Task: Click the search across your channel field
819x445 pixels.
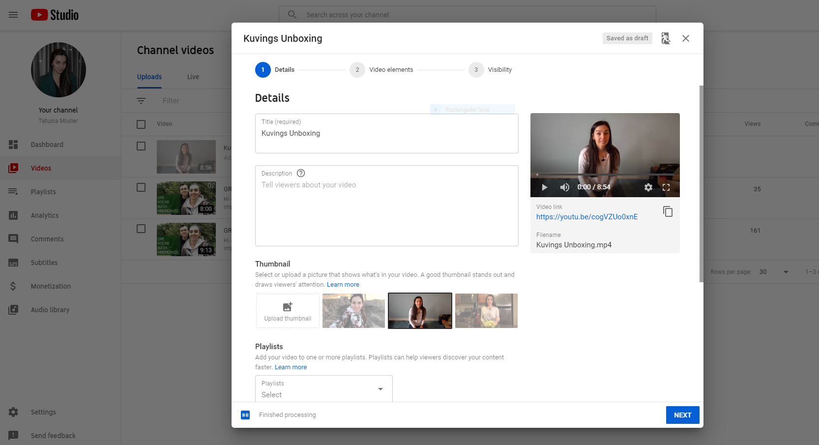Action: 468,15
